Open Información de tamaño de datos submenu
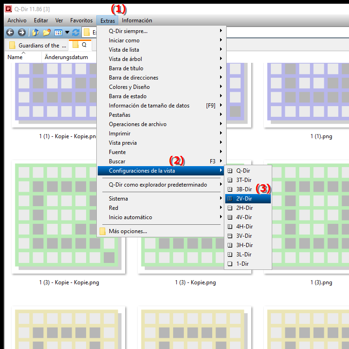This screenshot has width=349, height=349. pos(161,106)
